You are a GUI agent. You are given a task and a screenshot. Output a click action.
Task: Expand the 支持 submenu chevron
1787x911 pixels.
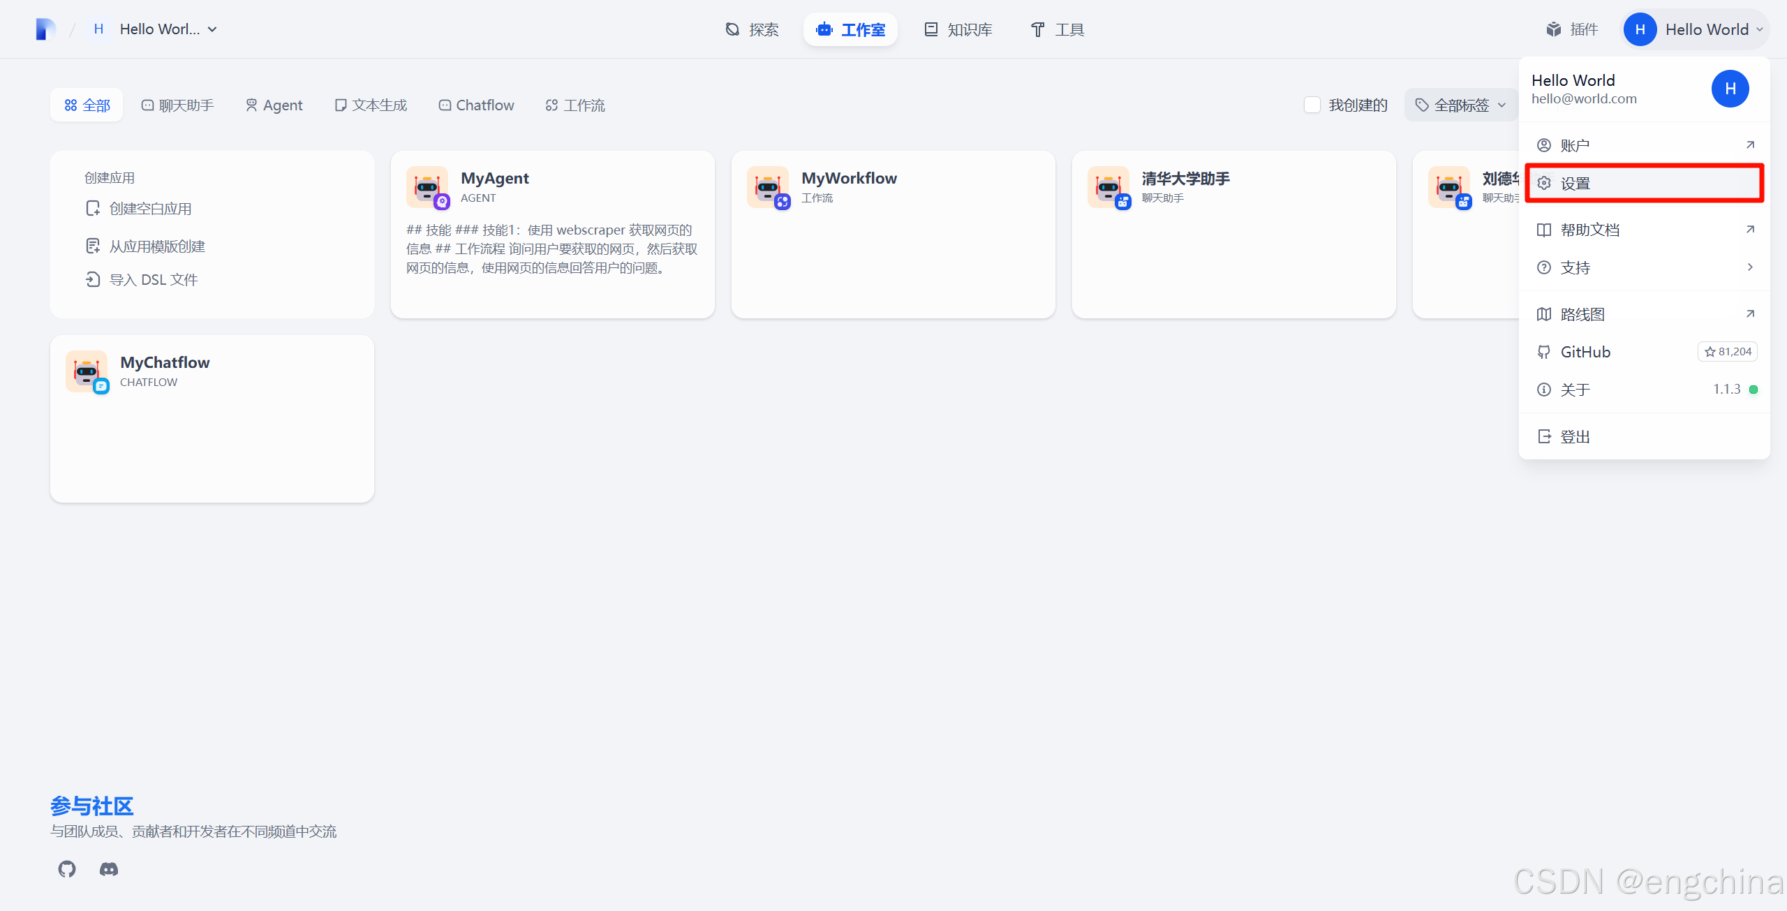[x=1750, y=267]
